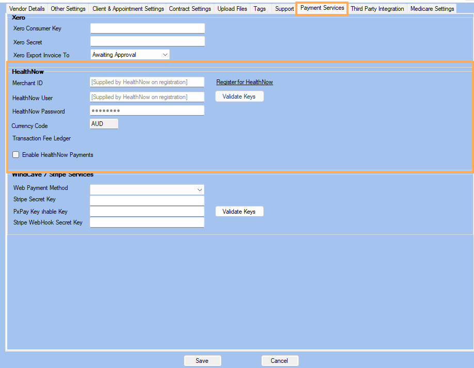Expand the Web Payment Method dropdown
Image resolution: width=474 pixels, height=368 pixels.
(147, 190)
